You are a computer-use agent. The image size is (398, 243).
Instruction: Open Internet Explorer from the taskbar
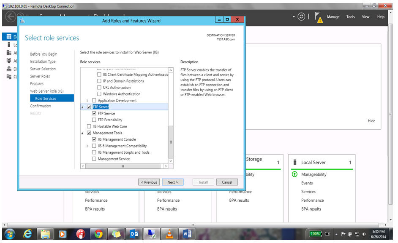pos(27,234)
